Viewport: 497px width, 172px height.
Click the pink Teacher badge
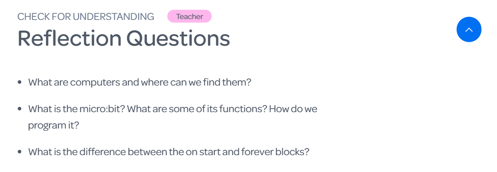coord(189,16)
